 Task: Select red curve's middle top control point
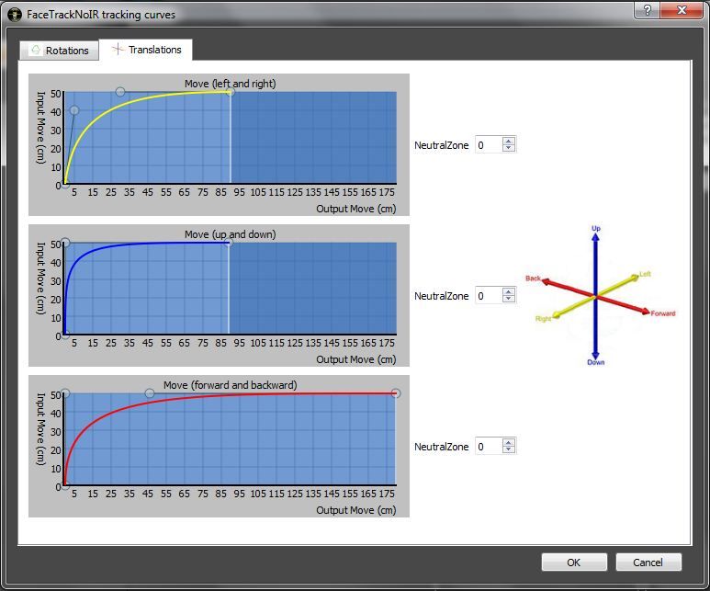click(x=150, y=393)
